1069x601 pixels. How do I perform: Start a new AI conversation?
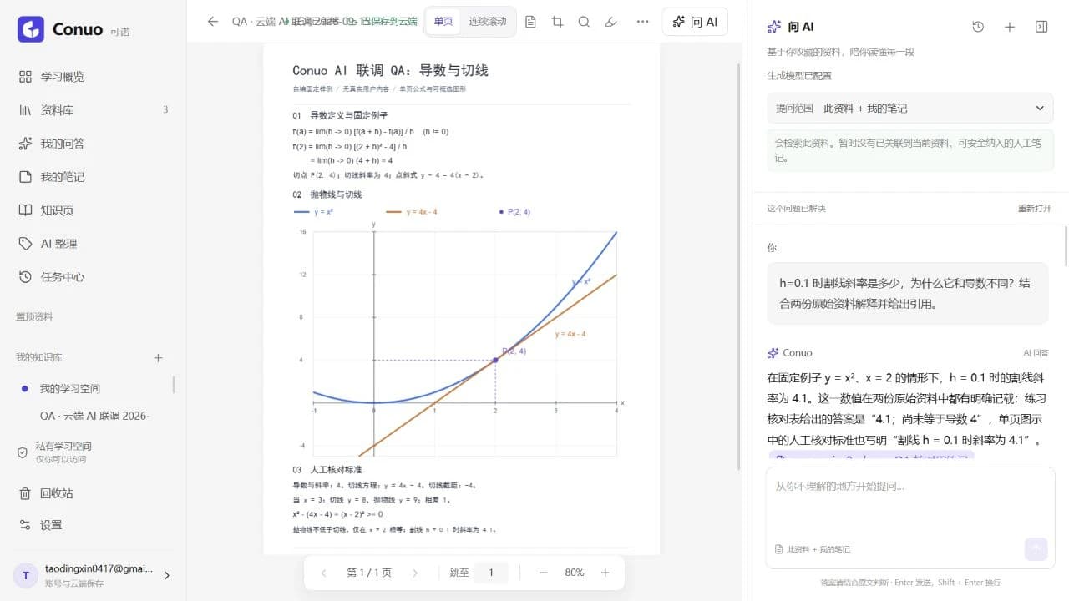(x=1010, y=27)
